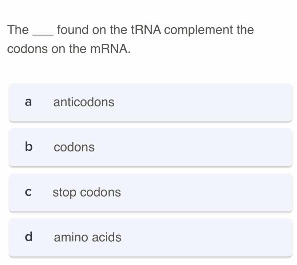Choose 'amino acids' as your answer

coord(87,237)
